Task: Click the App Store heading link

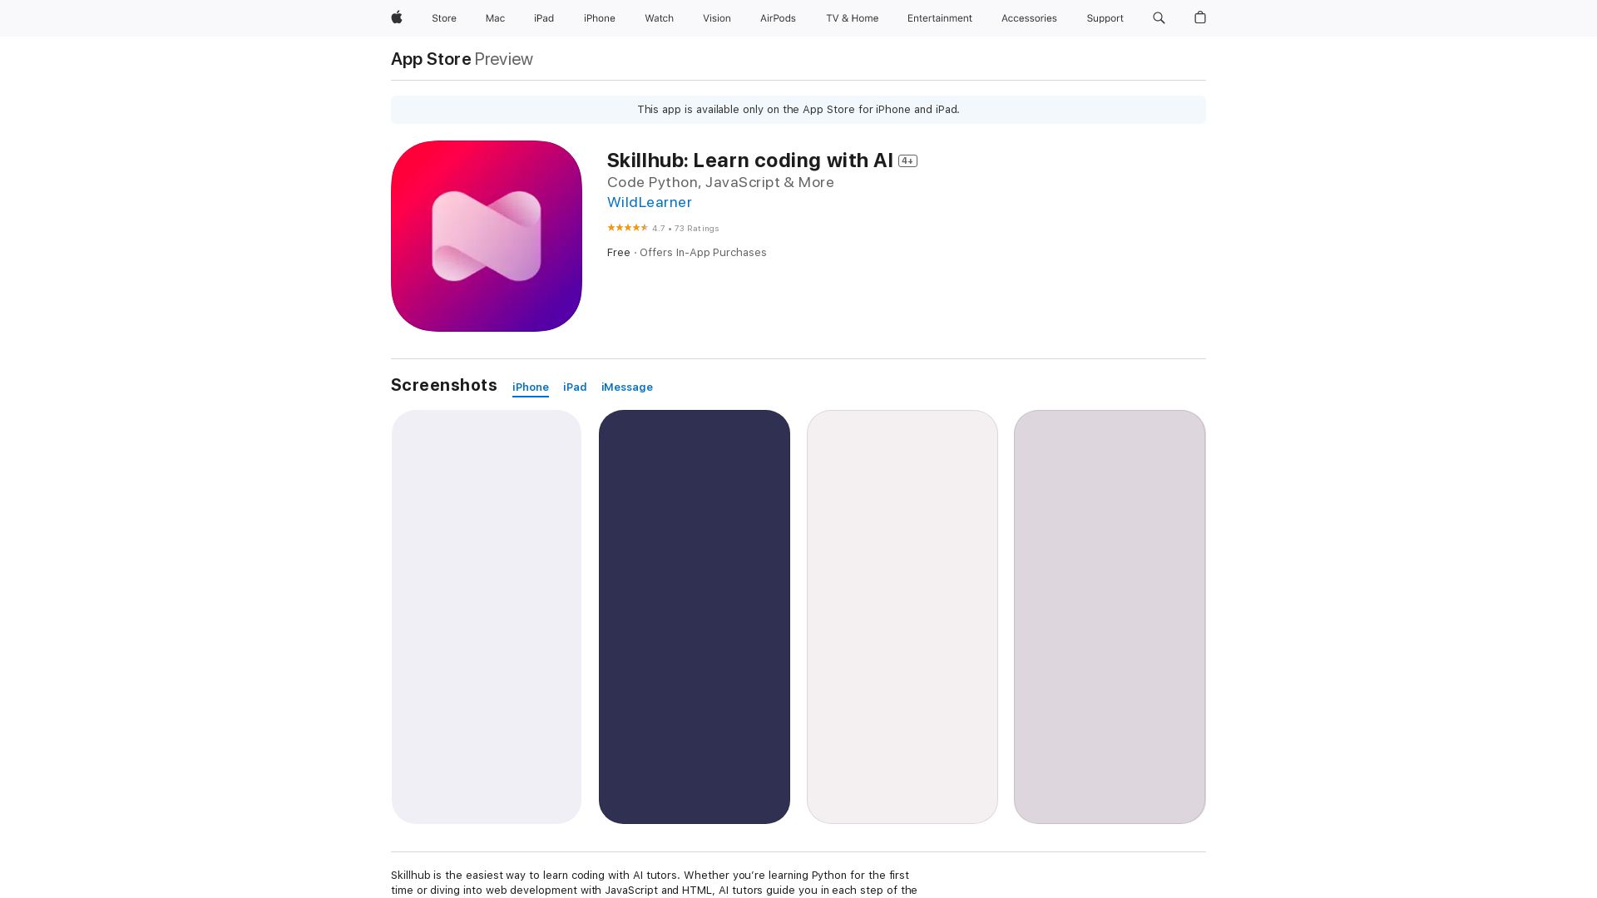Action: [x=431, y=59]
